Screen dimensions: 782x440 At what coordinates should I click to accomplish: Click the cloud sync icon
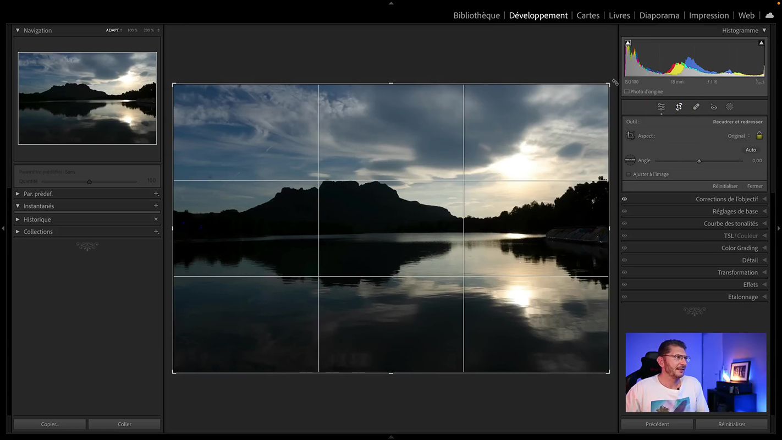tap(769, 15)
